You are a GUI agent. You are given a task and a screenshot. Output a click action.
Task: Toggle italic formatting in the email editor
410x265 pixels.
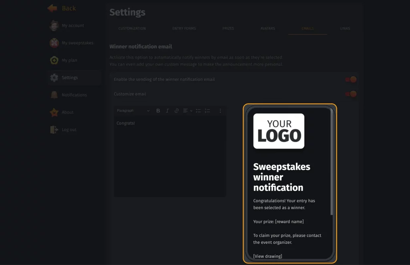[167, 111]
